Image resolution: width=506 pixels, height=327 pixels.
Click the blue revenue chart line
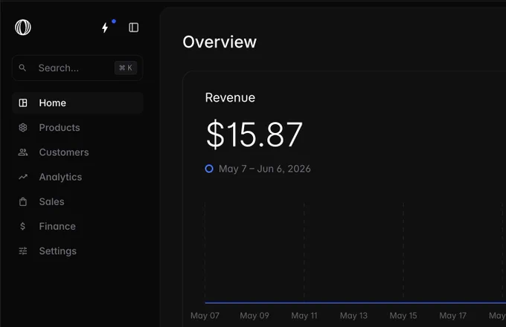[355, 302]
